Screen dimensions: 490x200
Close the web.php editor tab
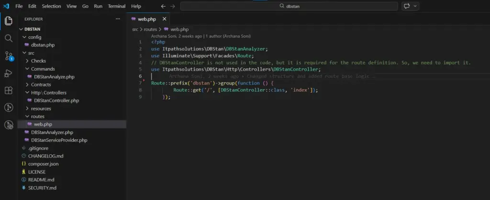165,19
